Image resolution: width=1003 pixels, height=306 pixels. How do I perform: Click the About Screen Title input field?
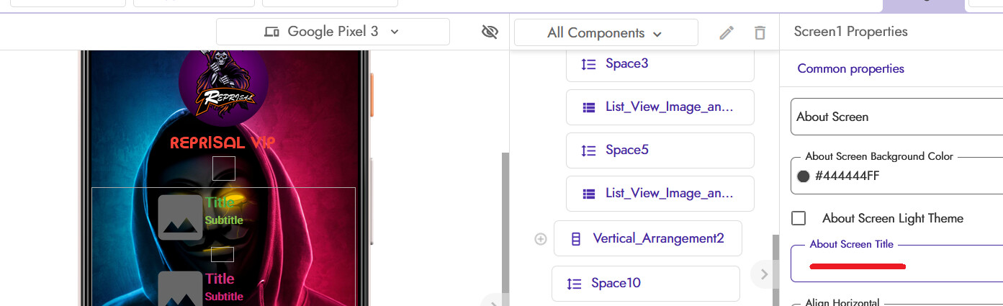tap(896, 264)
